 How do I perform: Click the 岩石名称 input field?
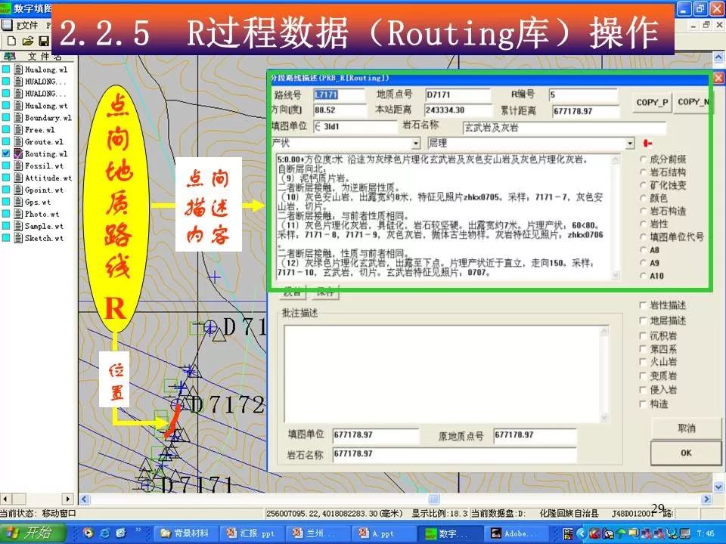pos(564,128)
